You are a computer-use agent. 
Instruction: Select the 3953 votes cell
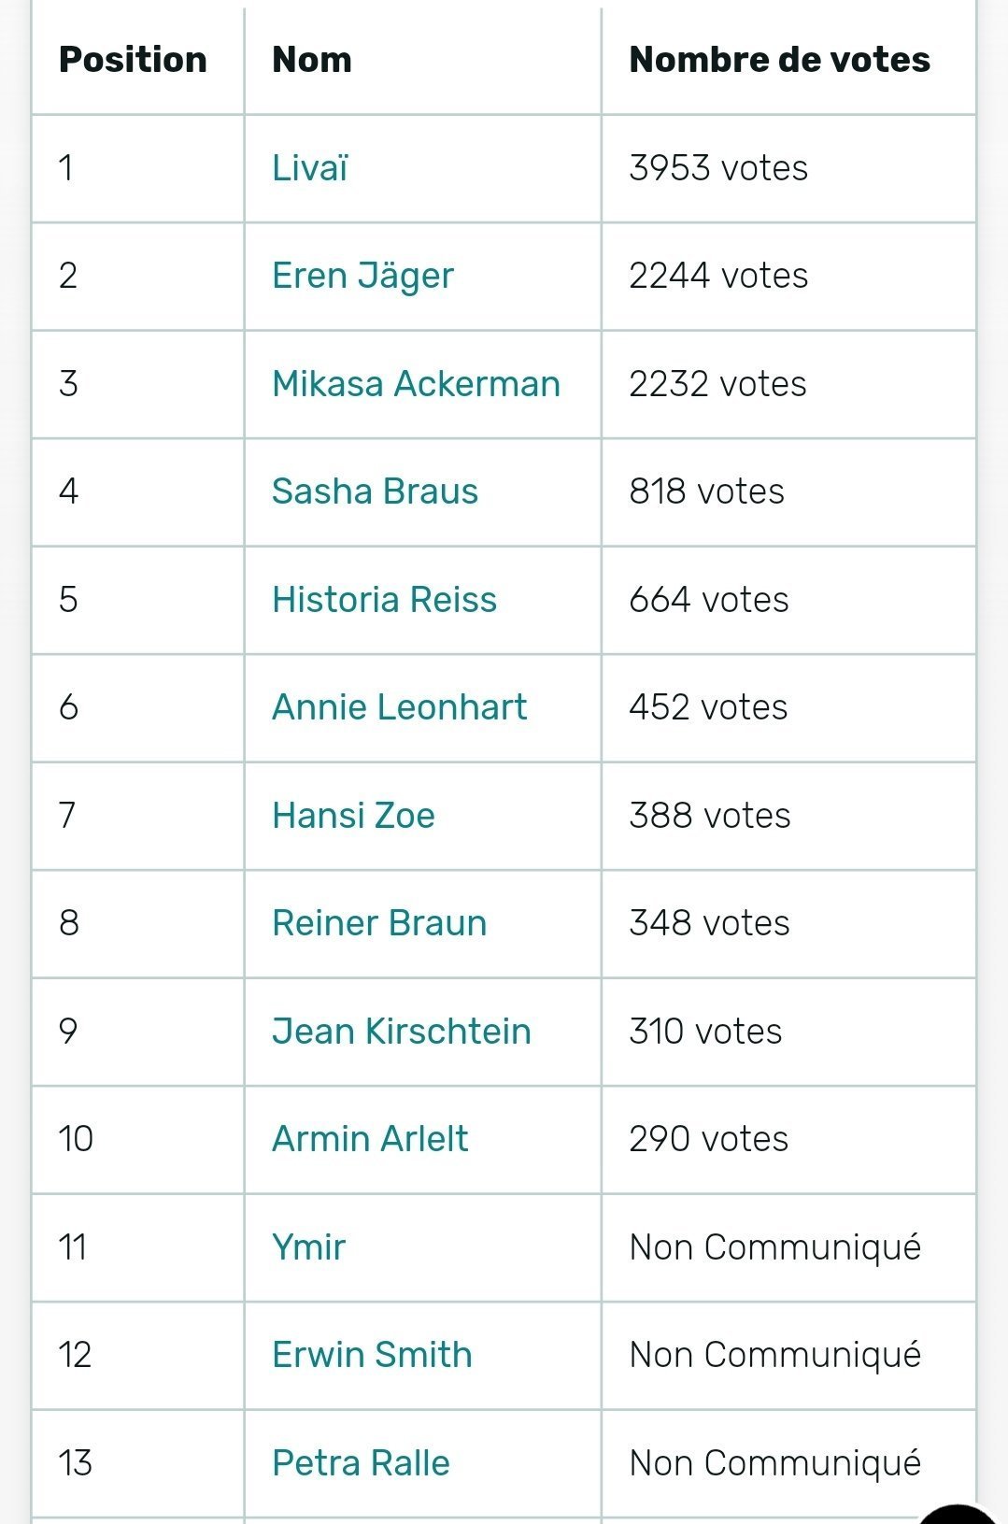(788, 169)
